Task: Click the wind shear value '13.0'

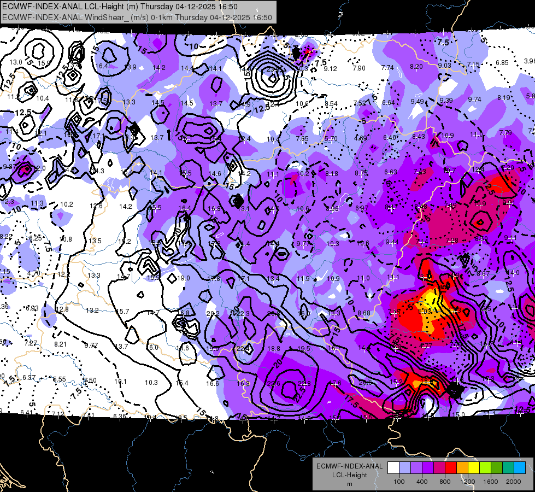Action: [x=16, y=62]
